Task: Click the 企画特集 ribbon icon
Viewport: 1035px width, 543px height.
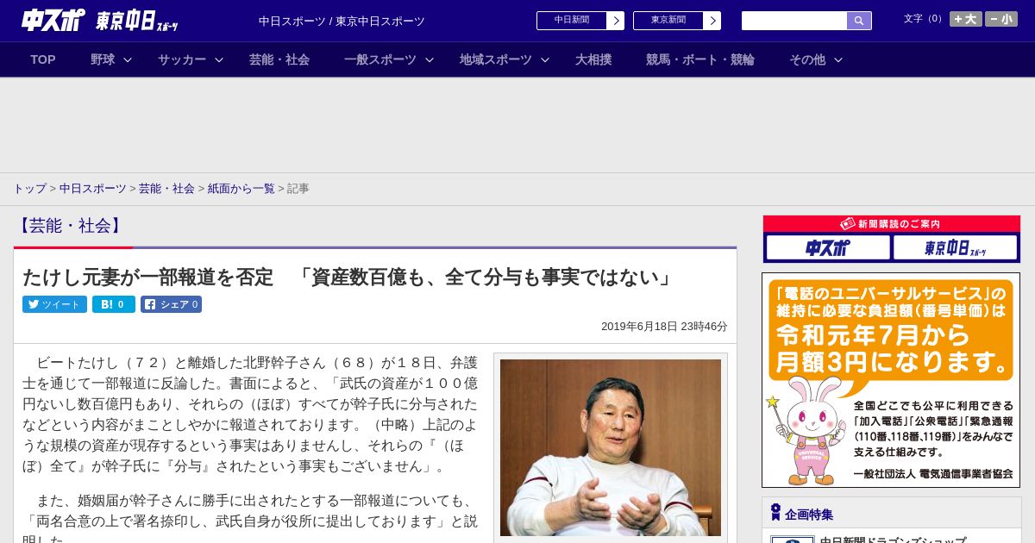Action: 775,513
